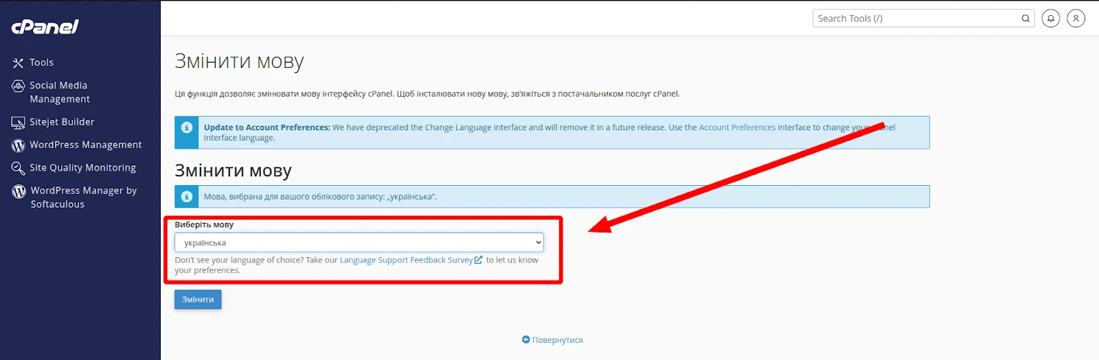This screenshot has height=360, width=1099.
Task: Click the Site Quality Monitoring magnifier icon
Action: (18, 168)
